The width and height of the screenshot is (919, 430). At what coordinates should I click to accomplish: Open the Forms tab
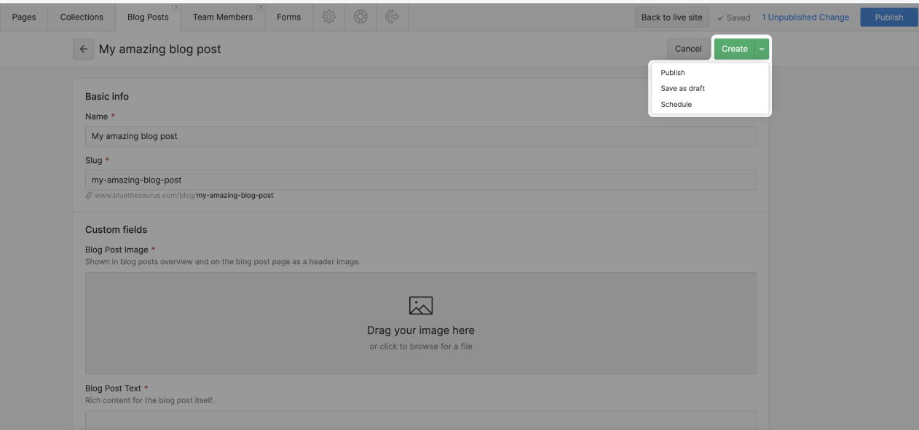click(x=288, y=17)
